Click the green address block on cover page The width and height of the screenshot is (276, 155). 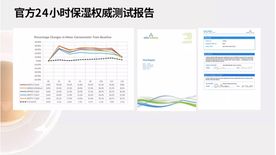[187, 38]
